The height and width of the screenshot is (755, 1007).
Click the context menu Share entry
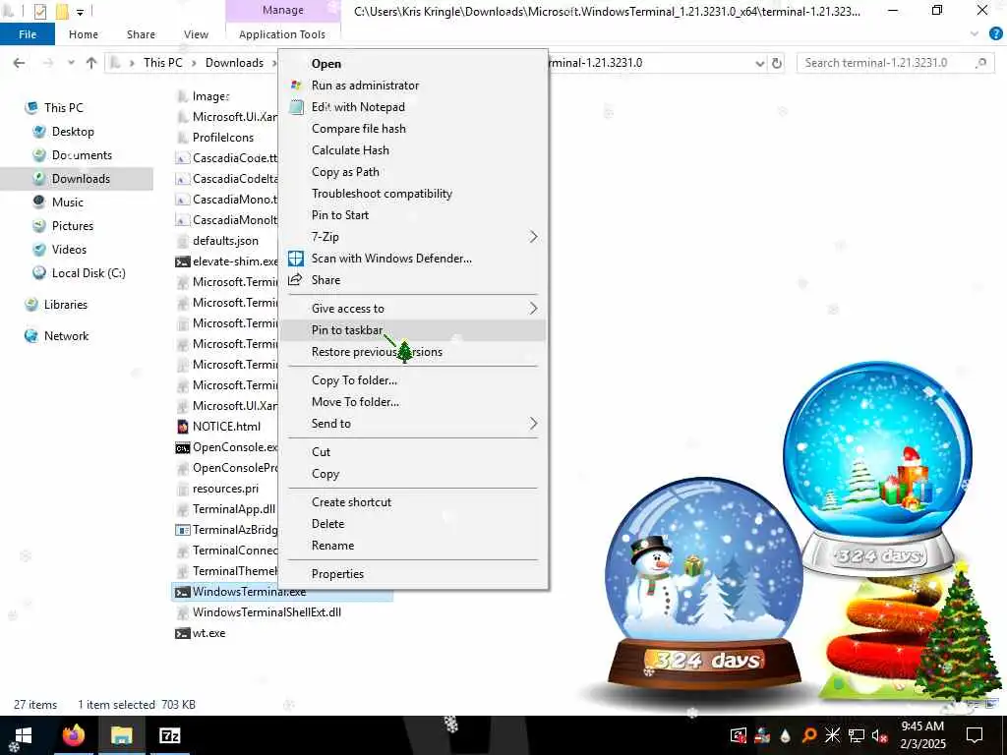tap(414, 280)
